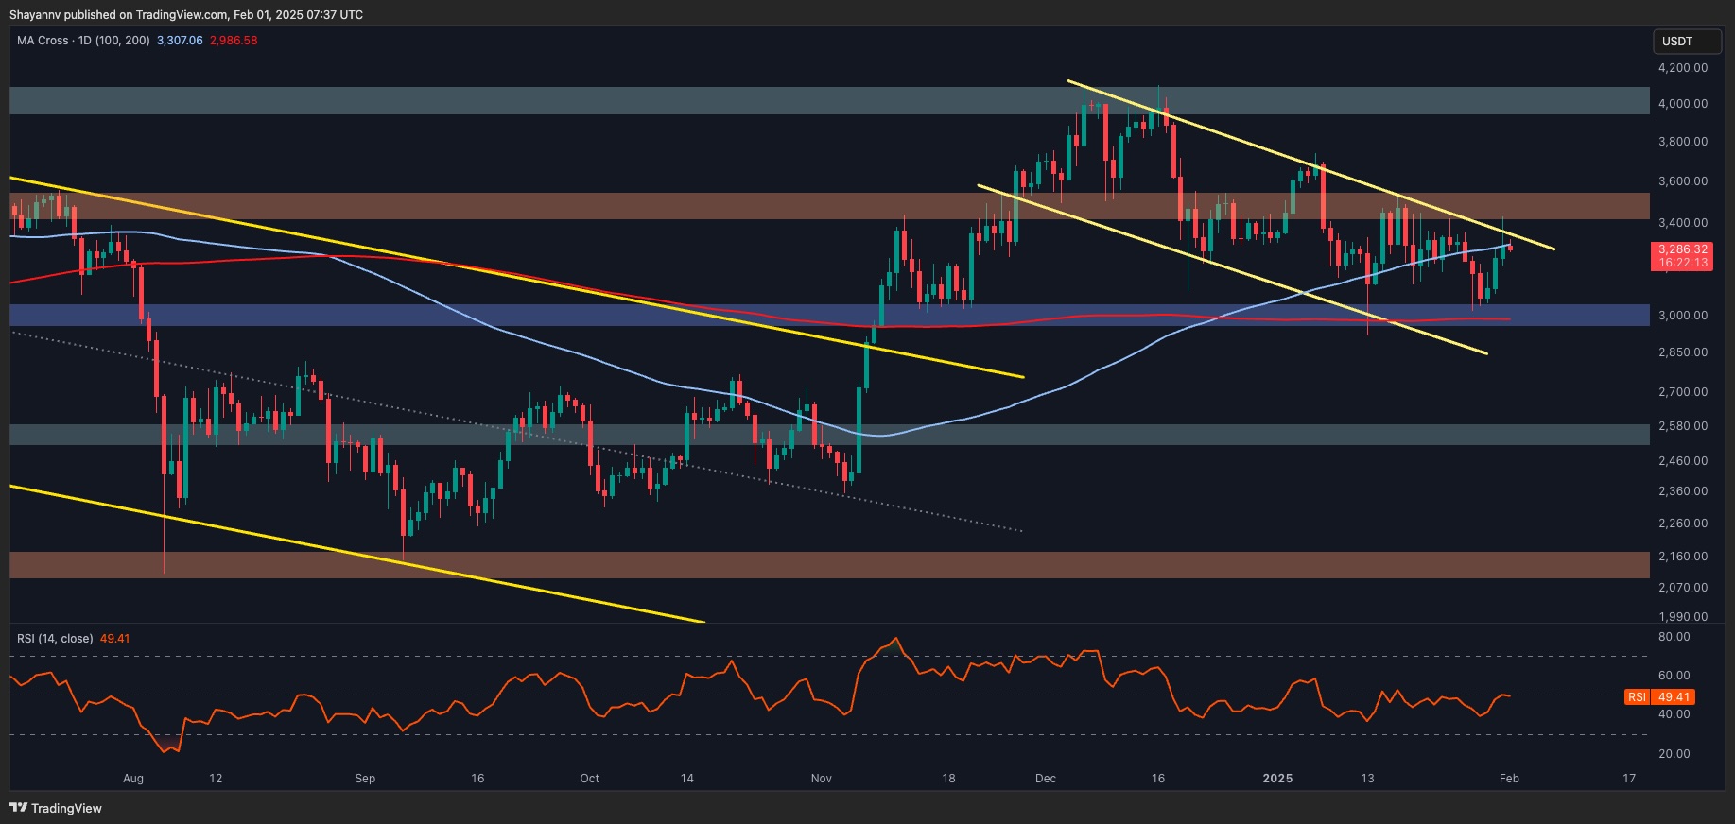The width and height of the screenshot is (1735, 824).
Task: Click the 2,160.00 price axis label
Action: [1682, 557]
